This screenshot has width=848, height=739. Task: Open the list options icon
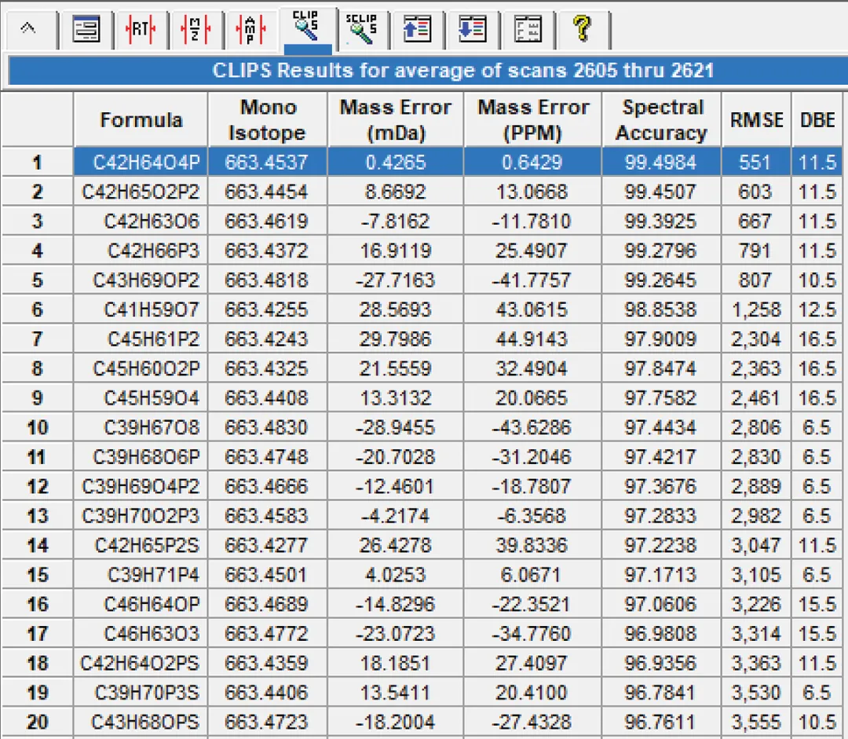tap(528, 31)
